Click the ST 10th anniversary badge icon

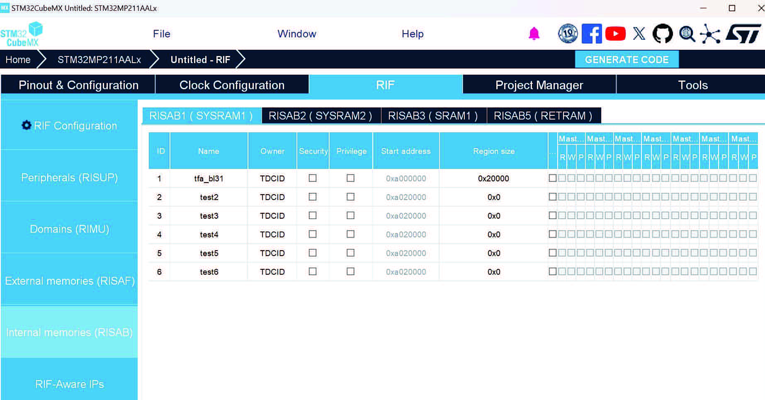[568, 34]
